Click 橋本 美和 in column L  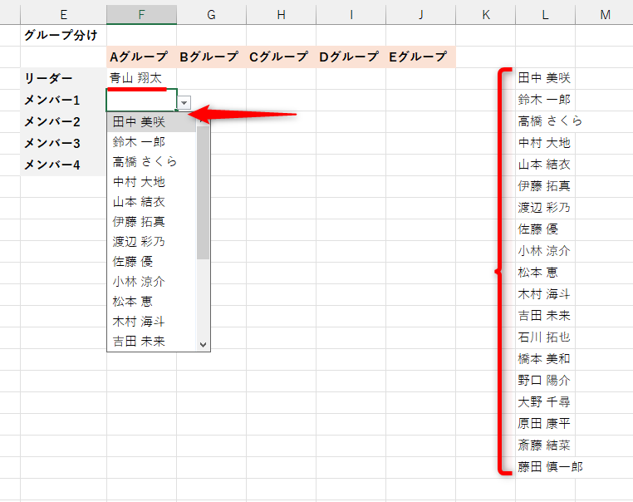[546, 358]
